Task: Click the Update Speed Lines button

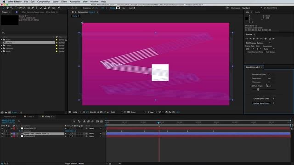Action: pyautogui.click(x=261, y=103)
